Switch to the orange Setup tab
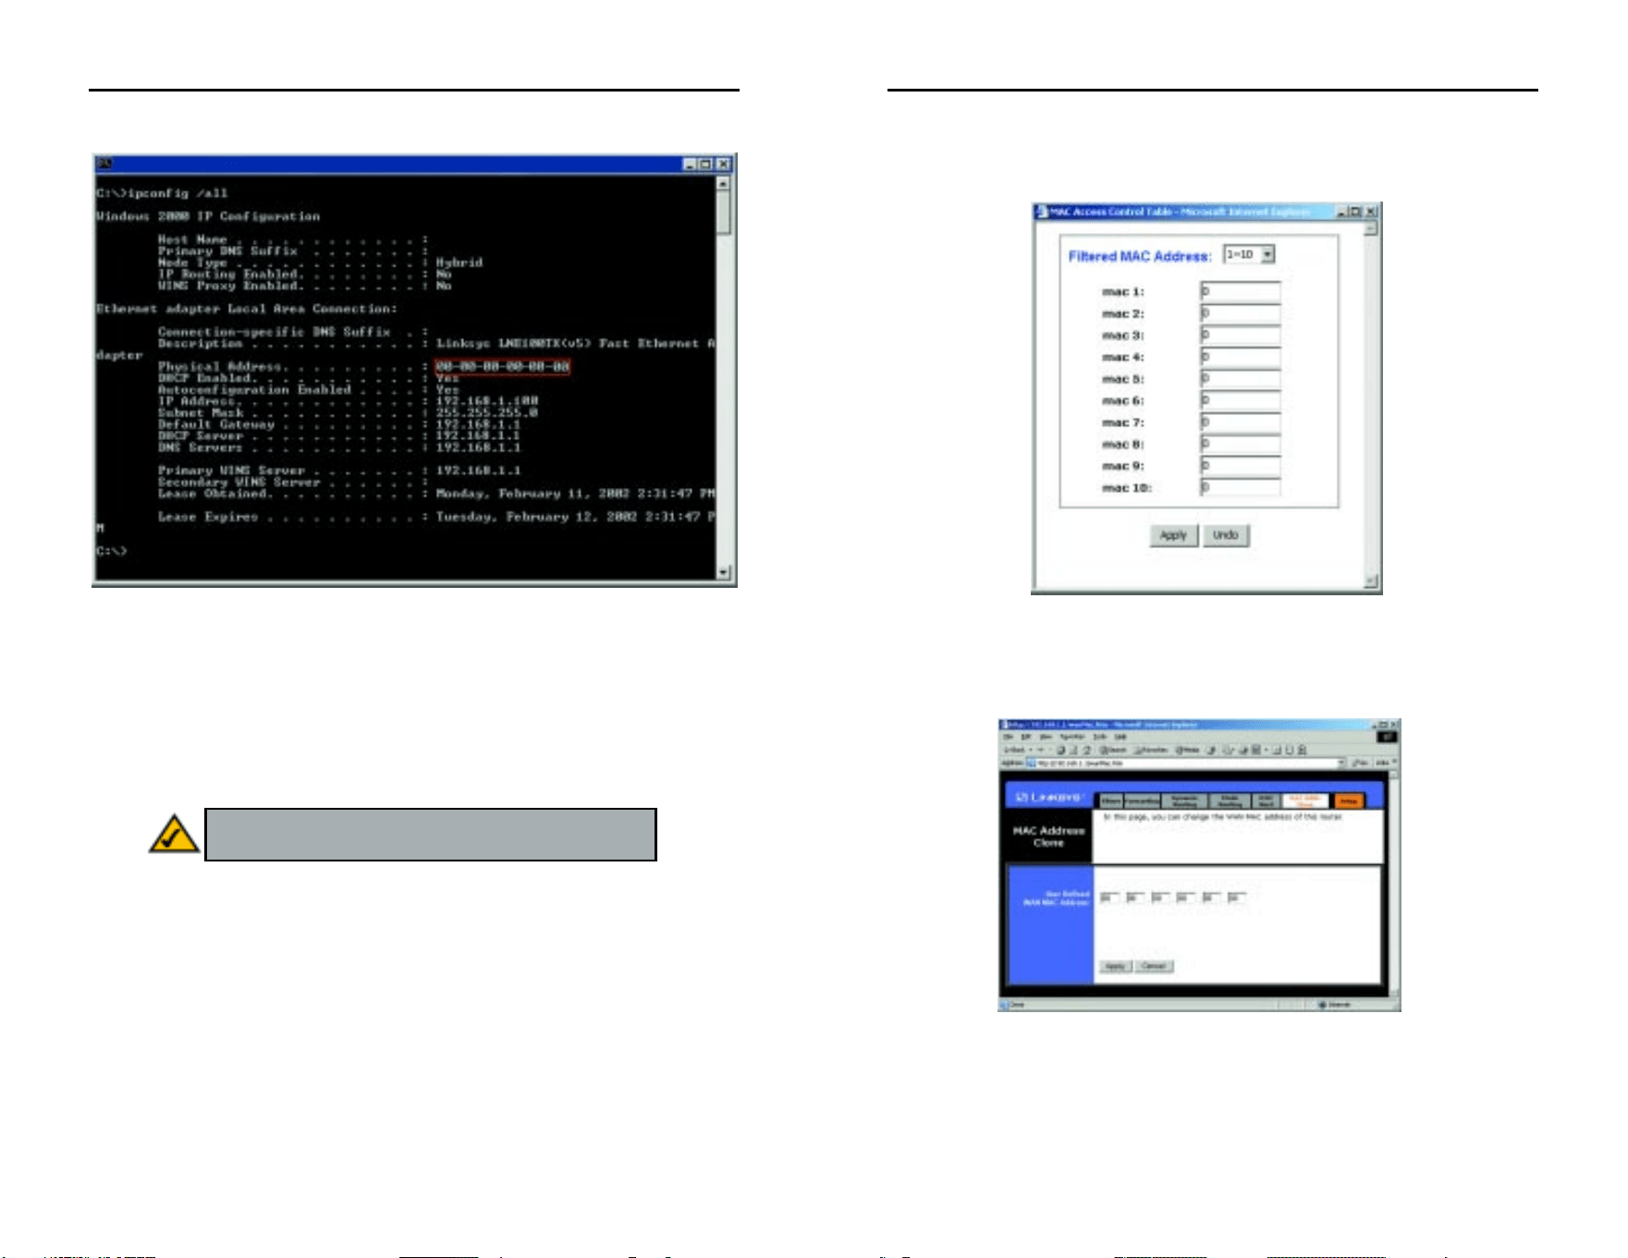This screenshot has height=1258, width=1628. coord(1349,801)
